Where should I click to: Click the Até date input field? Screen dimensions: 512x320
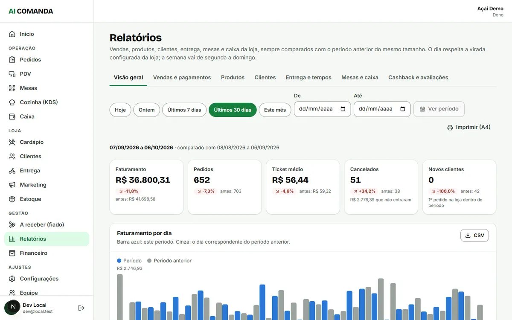[x=382, y=109]
